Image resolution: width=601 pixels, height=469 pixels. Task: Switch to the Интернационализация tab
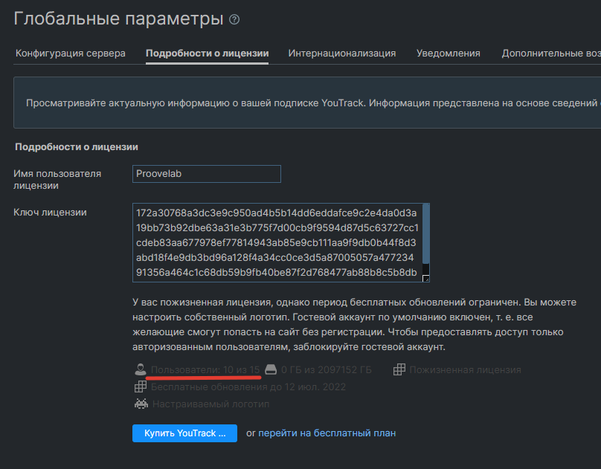(342, 54)
